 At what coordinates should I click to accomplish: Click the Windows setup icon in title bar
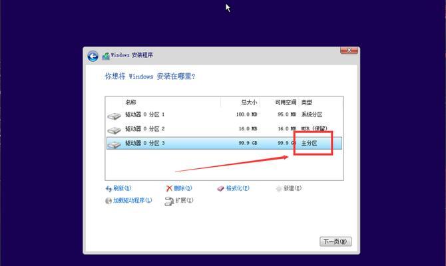106,56
